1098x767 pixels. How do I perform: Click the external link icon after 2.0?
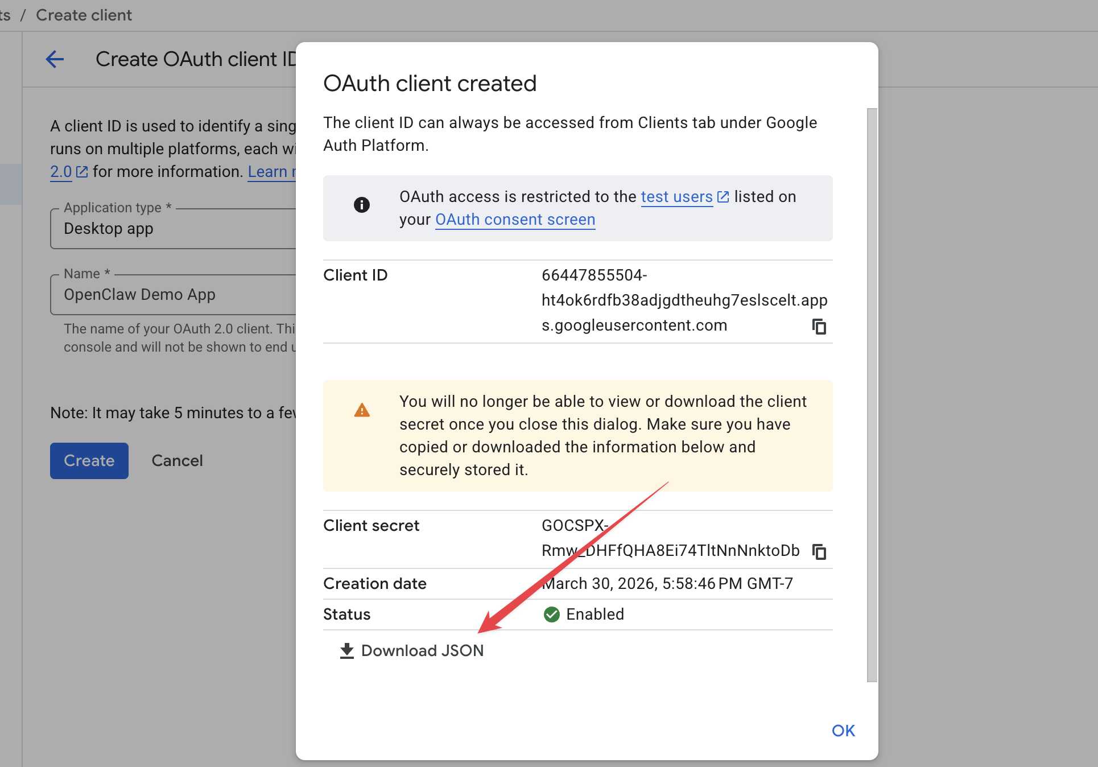coord(81,171)
